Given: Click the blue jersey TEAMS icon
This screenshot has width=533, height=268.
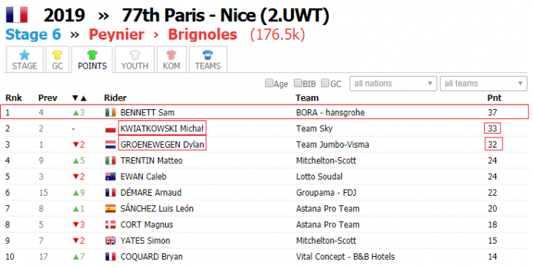Looking at the screenshot, I should [x=208, y=55].
